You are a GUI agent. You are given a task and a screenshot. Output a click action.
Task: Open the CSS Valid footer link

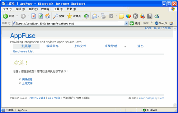tap(54, 98)
